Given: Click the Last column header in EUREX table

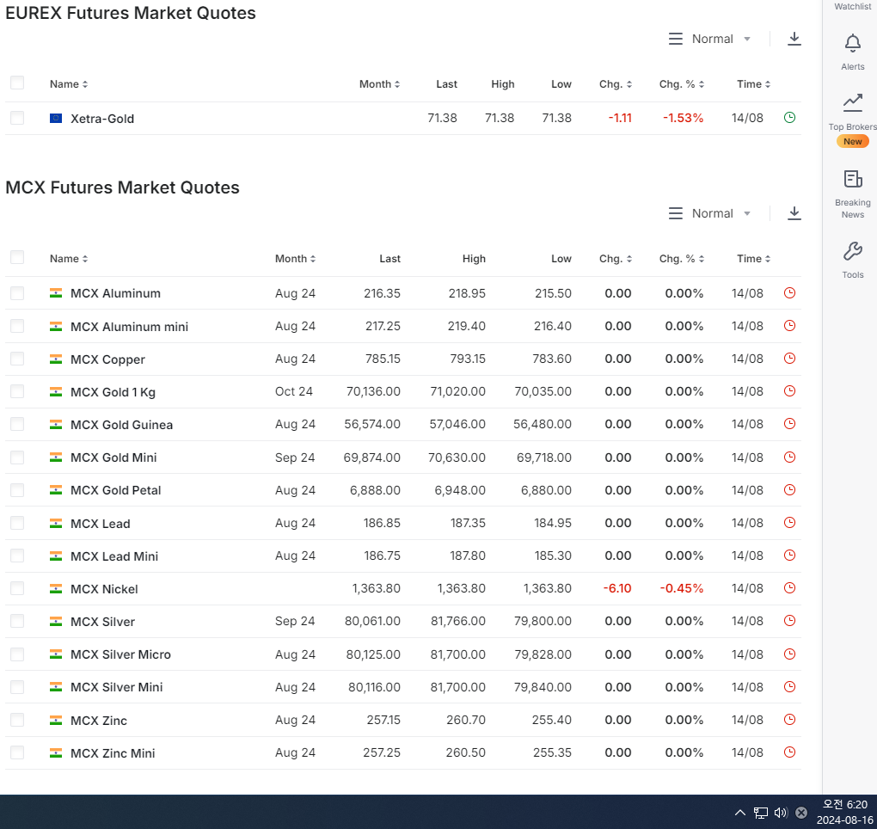Looking at the screenshot, I should 446,84.
